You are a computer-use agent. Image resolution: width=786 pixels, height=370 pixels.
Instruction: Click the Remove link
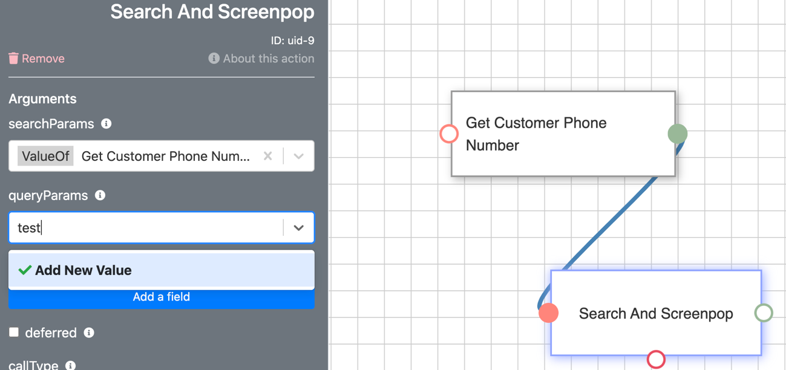coord(43,58)
